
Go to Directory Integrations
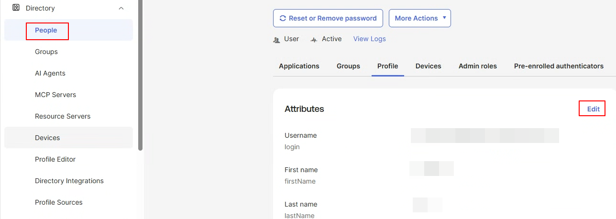[69, 181]
